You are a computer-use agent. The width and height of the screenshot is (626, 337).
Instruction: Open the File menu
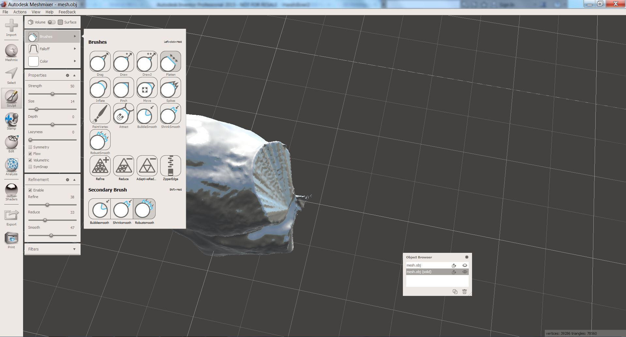(5, 12)
